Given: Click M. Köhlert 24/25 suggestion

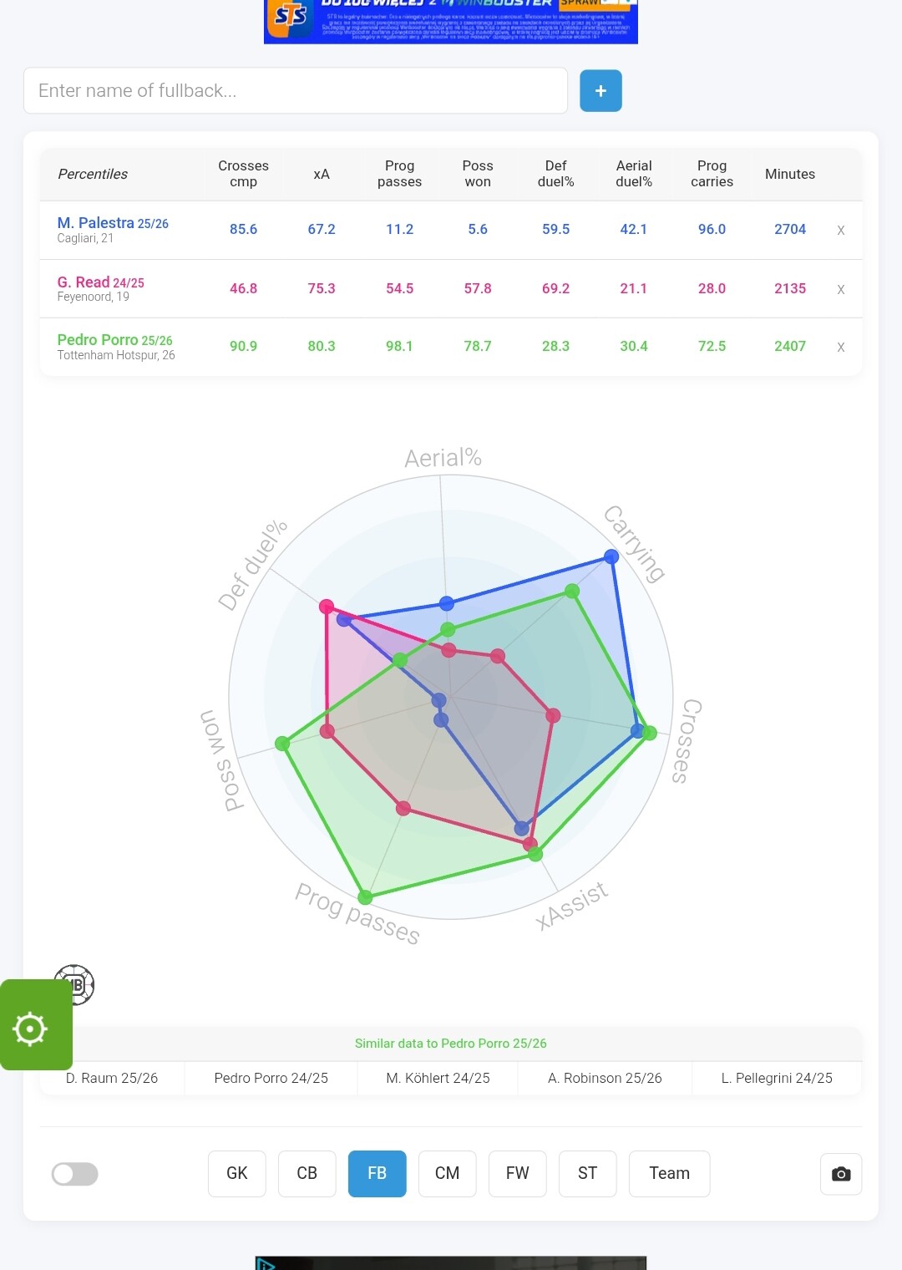Looking at the screenshot, I should coord(438,1078).
